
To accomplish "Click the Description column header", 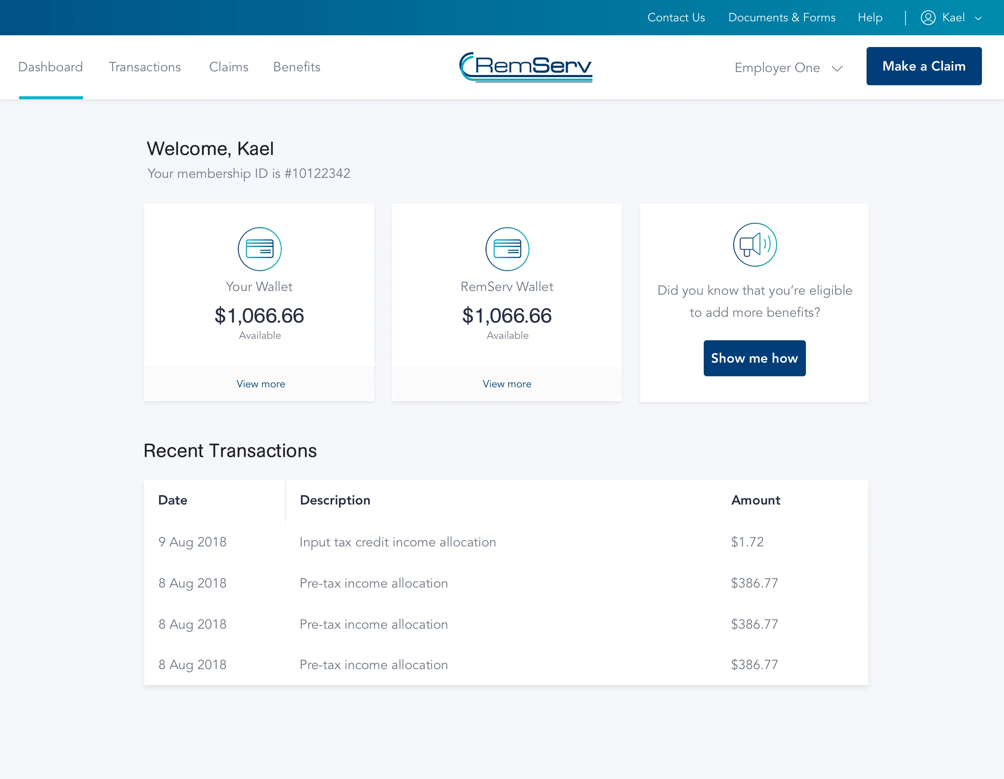I will click(335, 500).
